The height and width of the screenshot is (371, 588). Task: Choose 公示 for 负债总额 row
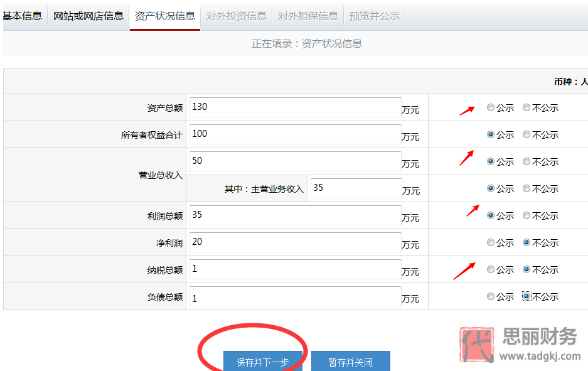490,296
